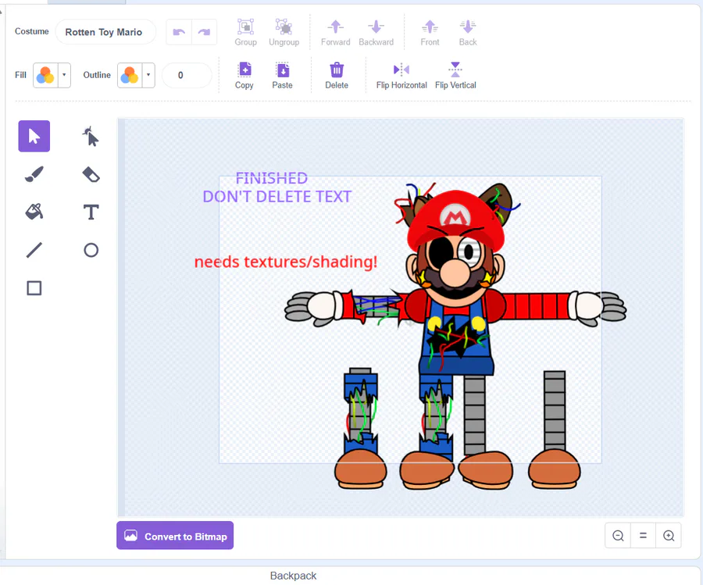Activate the Eraser tool
Image resolution: width=703 pixels, height=585 pixels.
click(91, 174)
